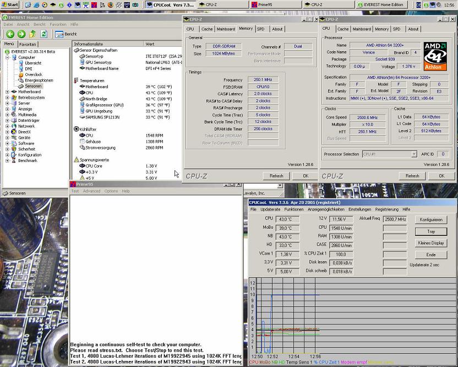Expand the Datenträger tree node
Image resolution: width=458 pixels, height=367 pixels.
coord(7,121)
